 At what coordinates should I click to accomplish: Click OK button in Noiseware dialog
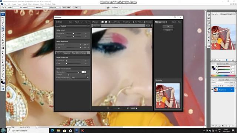(x=168, y=26)
